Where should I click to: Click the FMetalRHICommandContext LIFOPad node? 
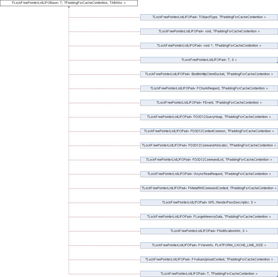click(x=209, y=188)
